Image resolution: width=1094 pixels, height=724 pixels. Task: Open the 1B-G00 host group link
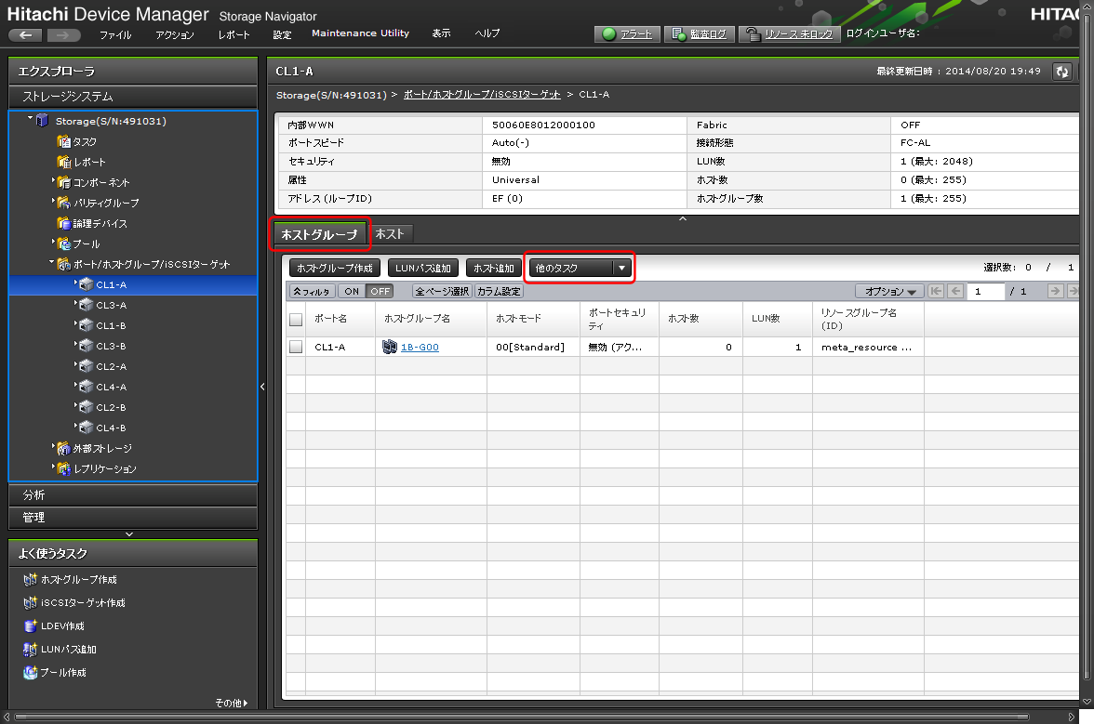point(420,347)
